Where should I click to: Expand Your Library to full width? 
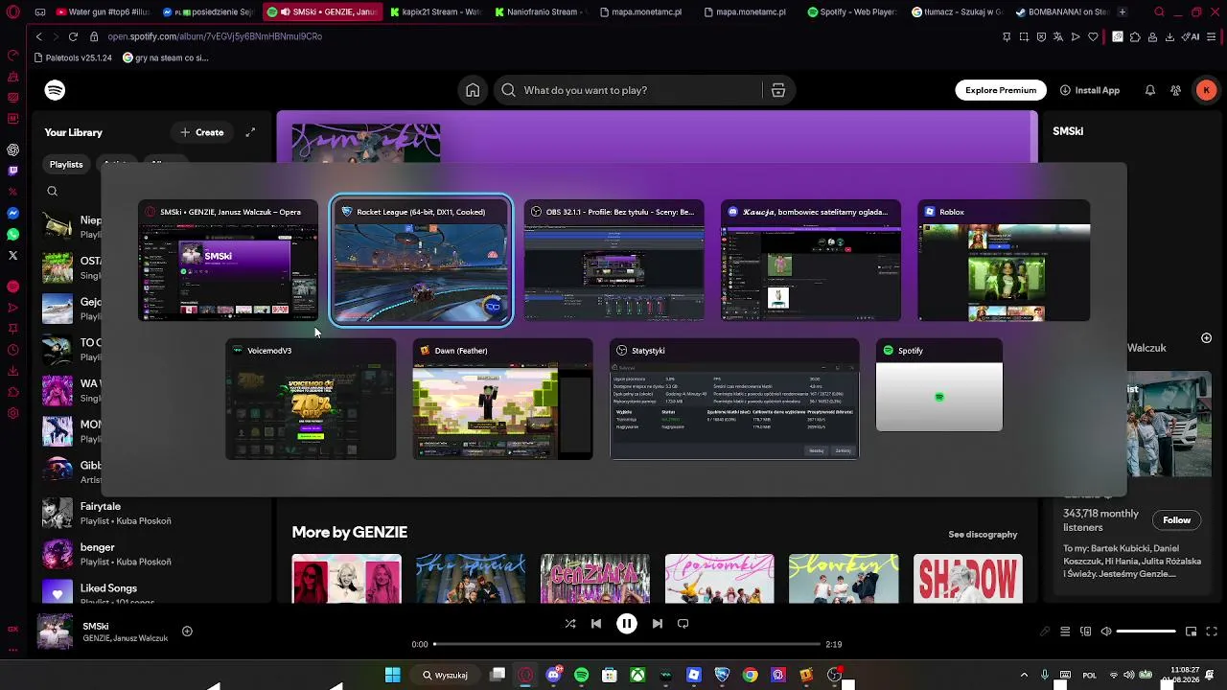point(250,132)
